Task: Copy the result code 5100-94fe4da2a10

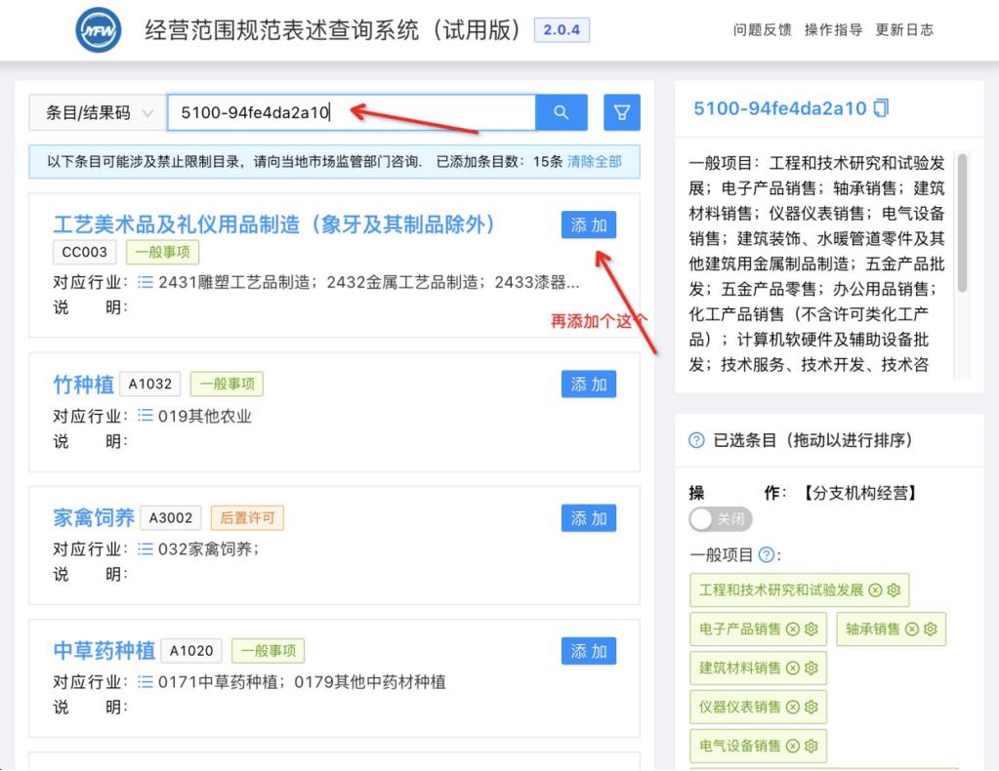Action: (x=882, y=108)
